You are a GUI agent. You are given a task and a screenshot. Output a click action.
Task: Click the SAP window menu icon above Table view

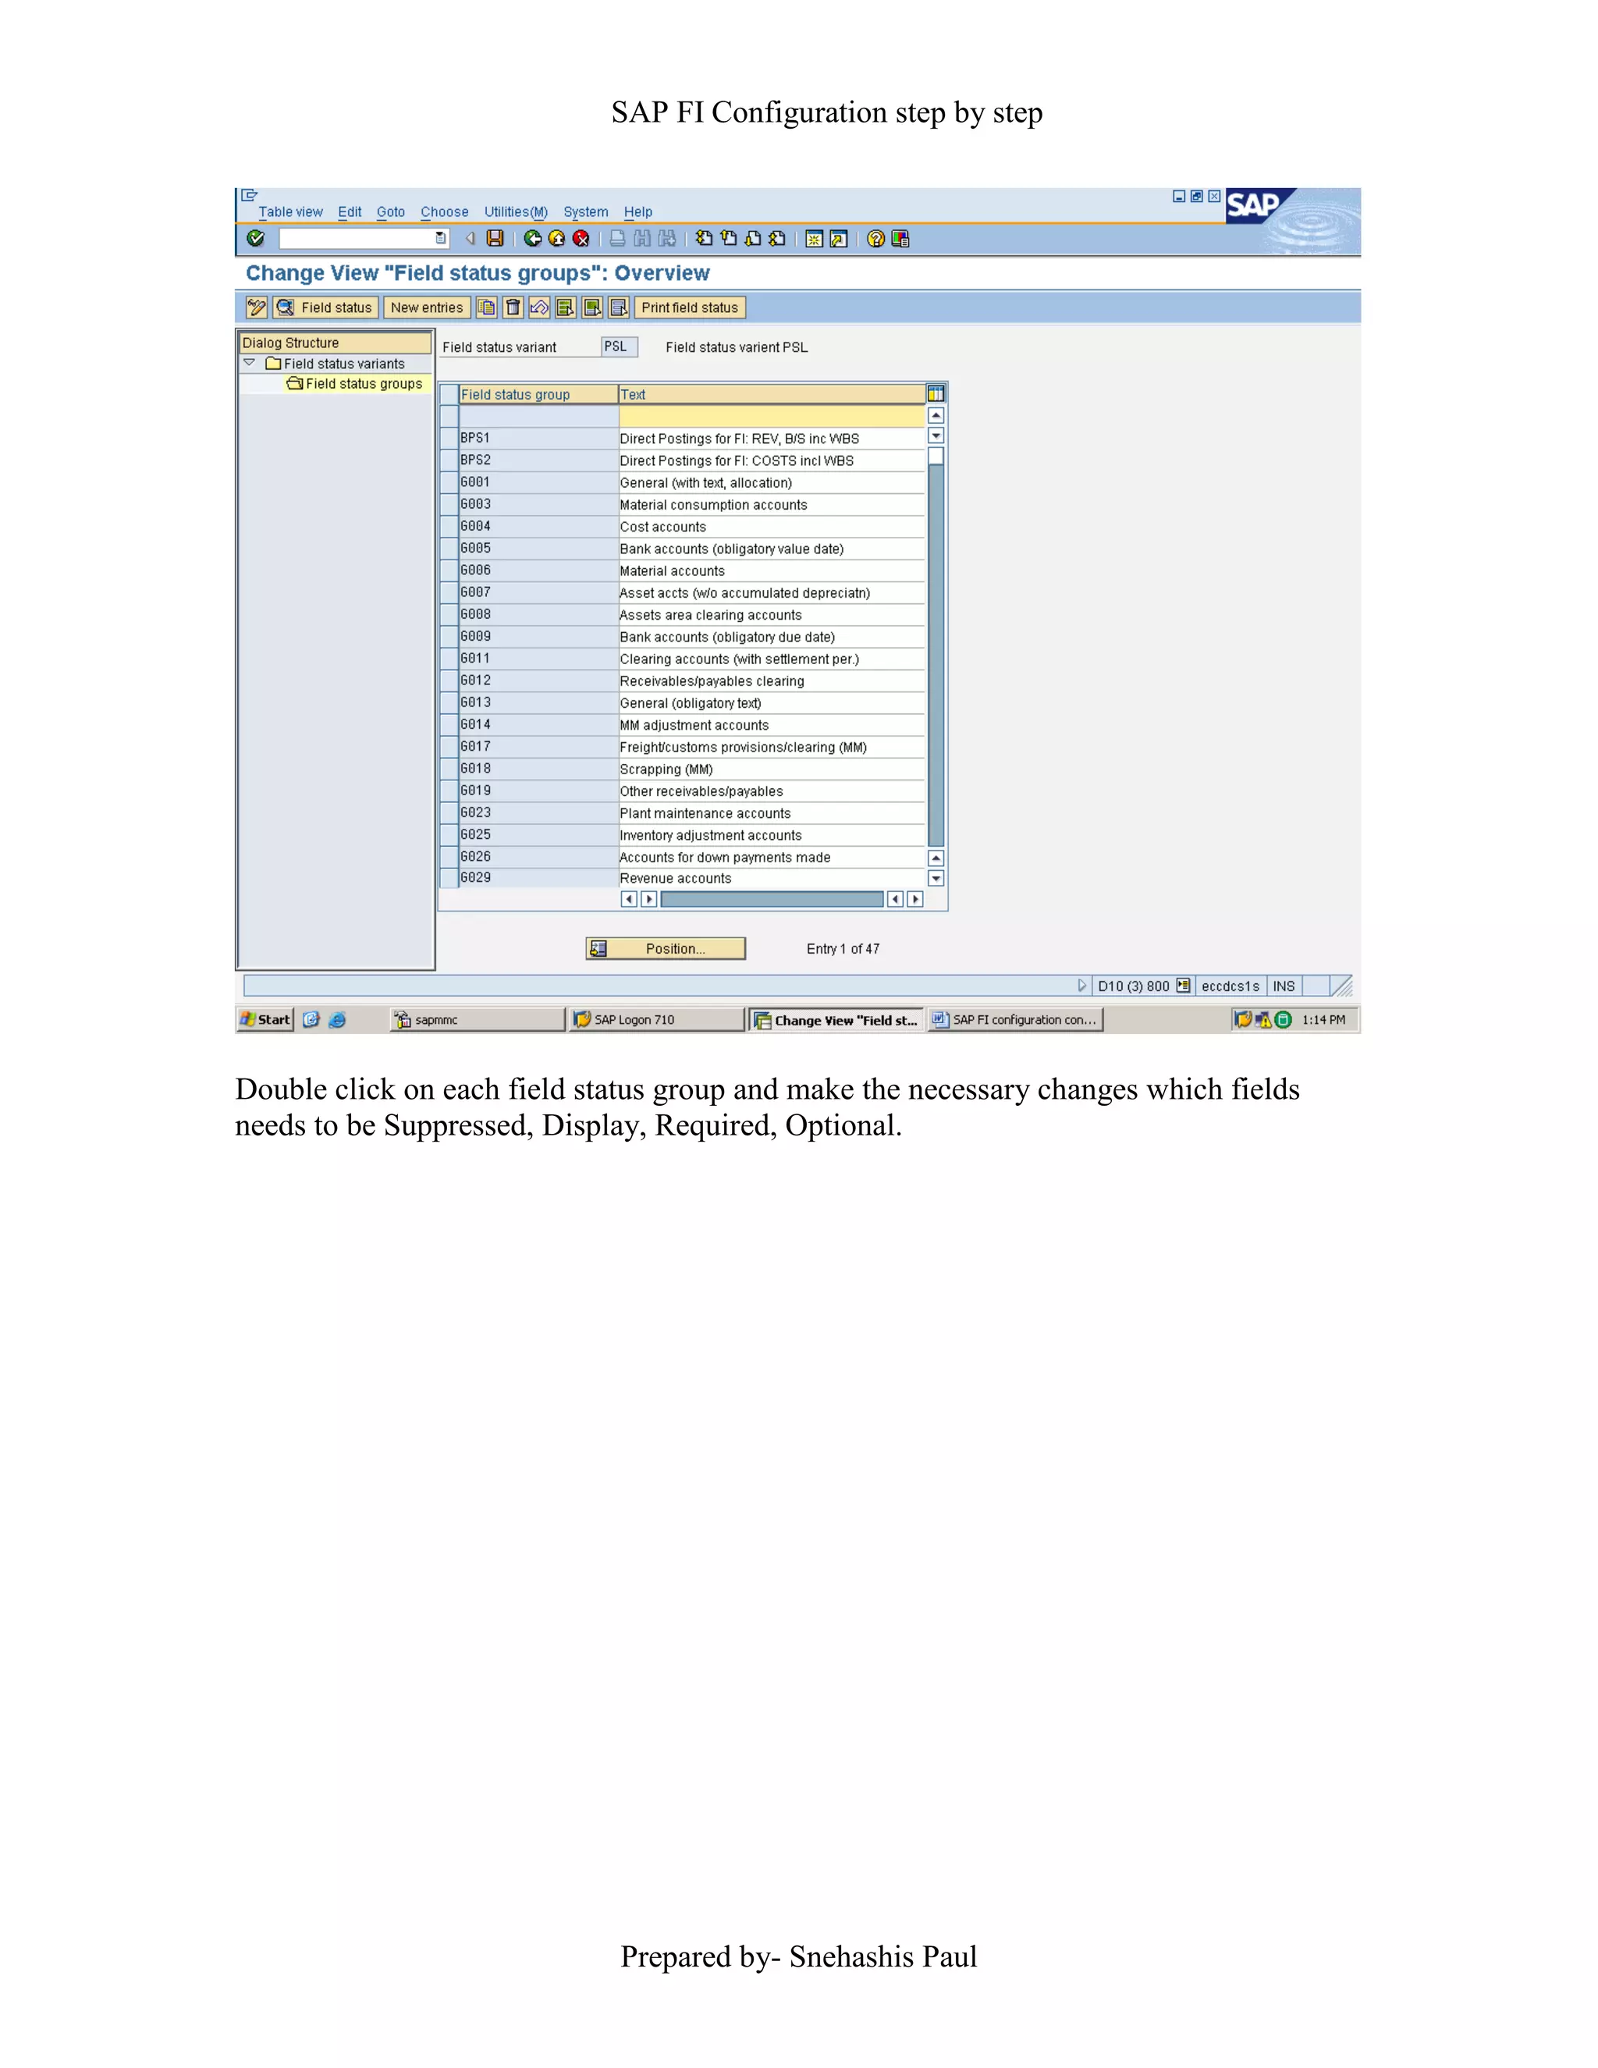(250, 195)
